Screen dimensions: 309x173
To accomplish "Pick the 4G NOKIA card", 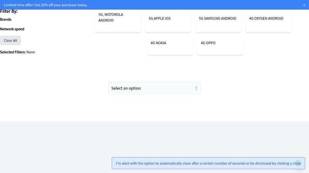I will click(x=170, y=46).
